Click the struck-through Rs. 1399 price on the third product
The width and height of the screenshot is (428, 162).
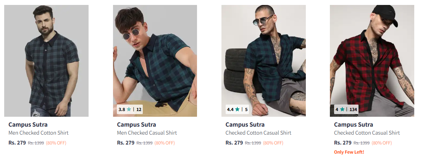[x=253, y=143]
